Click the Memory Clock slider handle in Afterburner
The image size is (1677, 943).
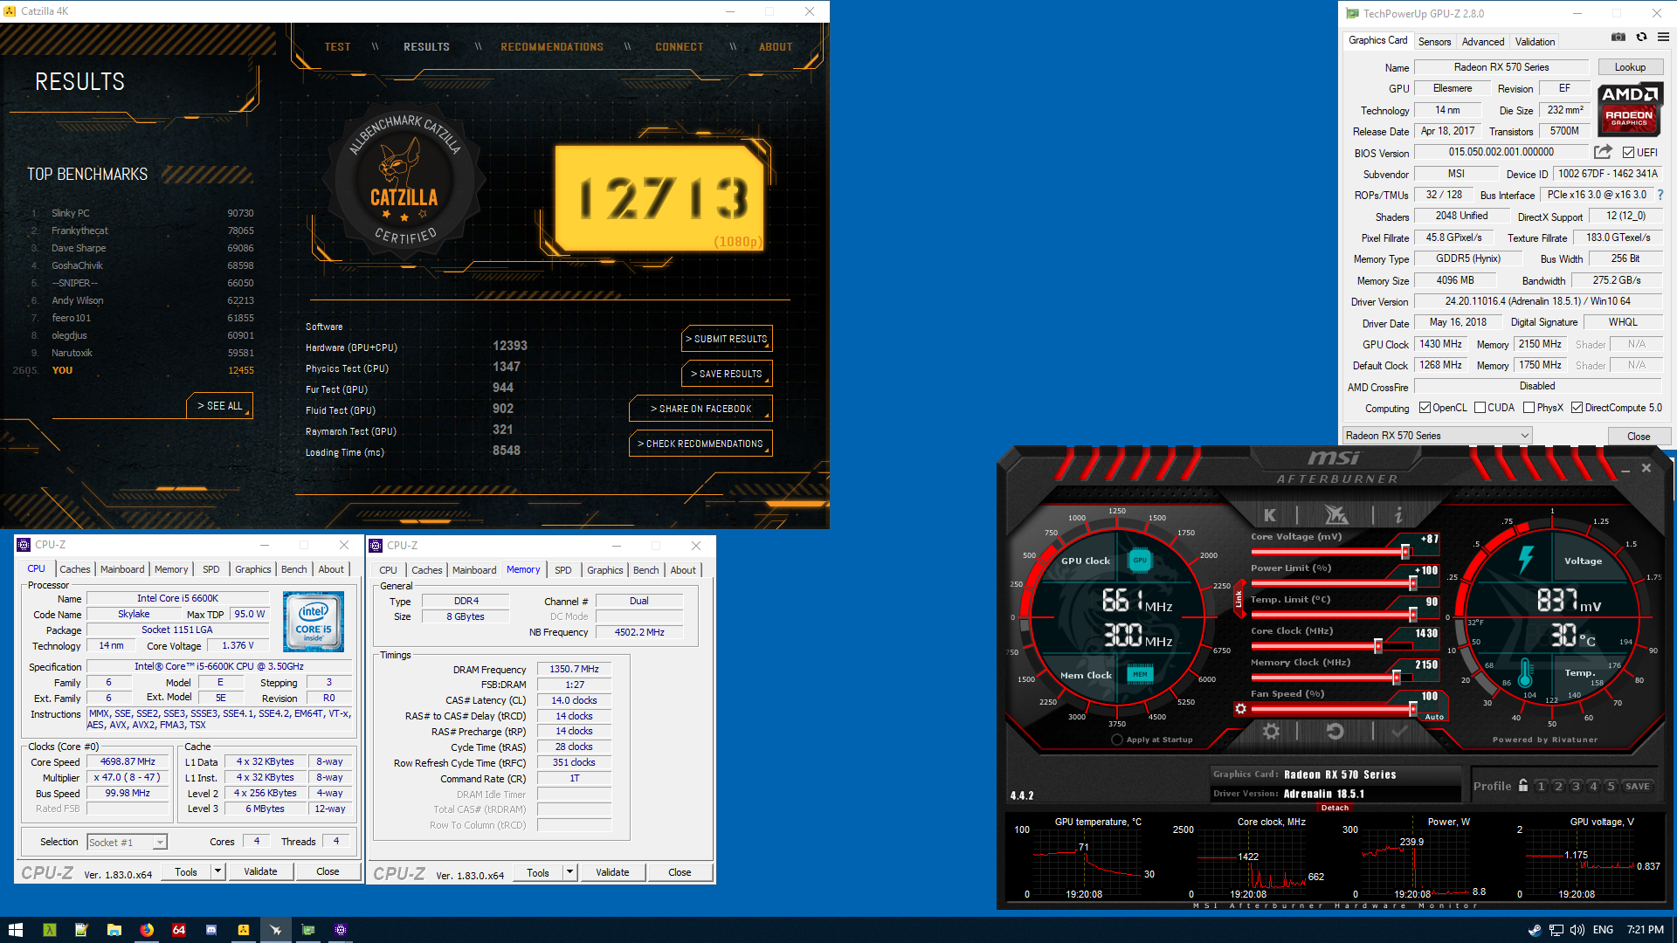[1397, 678]
